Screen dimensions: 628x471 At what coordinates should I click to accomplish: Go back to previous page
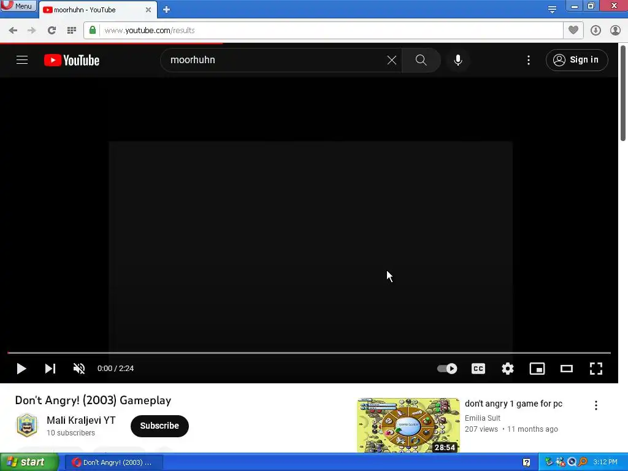[13, 31]
